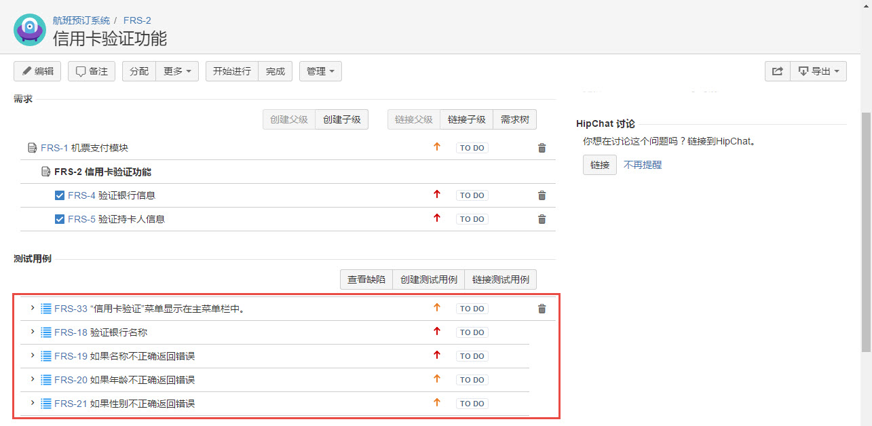
Task: Click the 编辑 pencil button
Action: click(37, 71)
